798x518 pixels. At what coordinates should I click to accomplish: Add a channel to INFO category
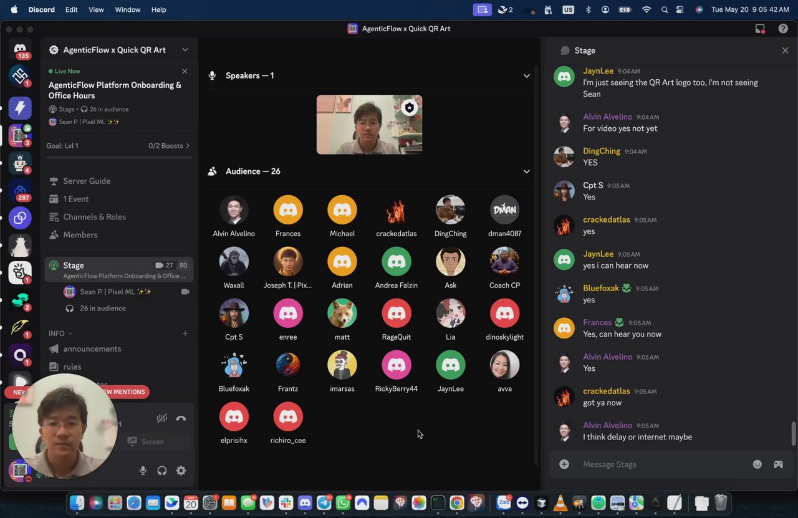(185, 333)
